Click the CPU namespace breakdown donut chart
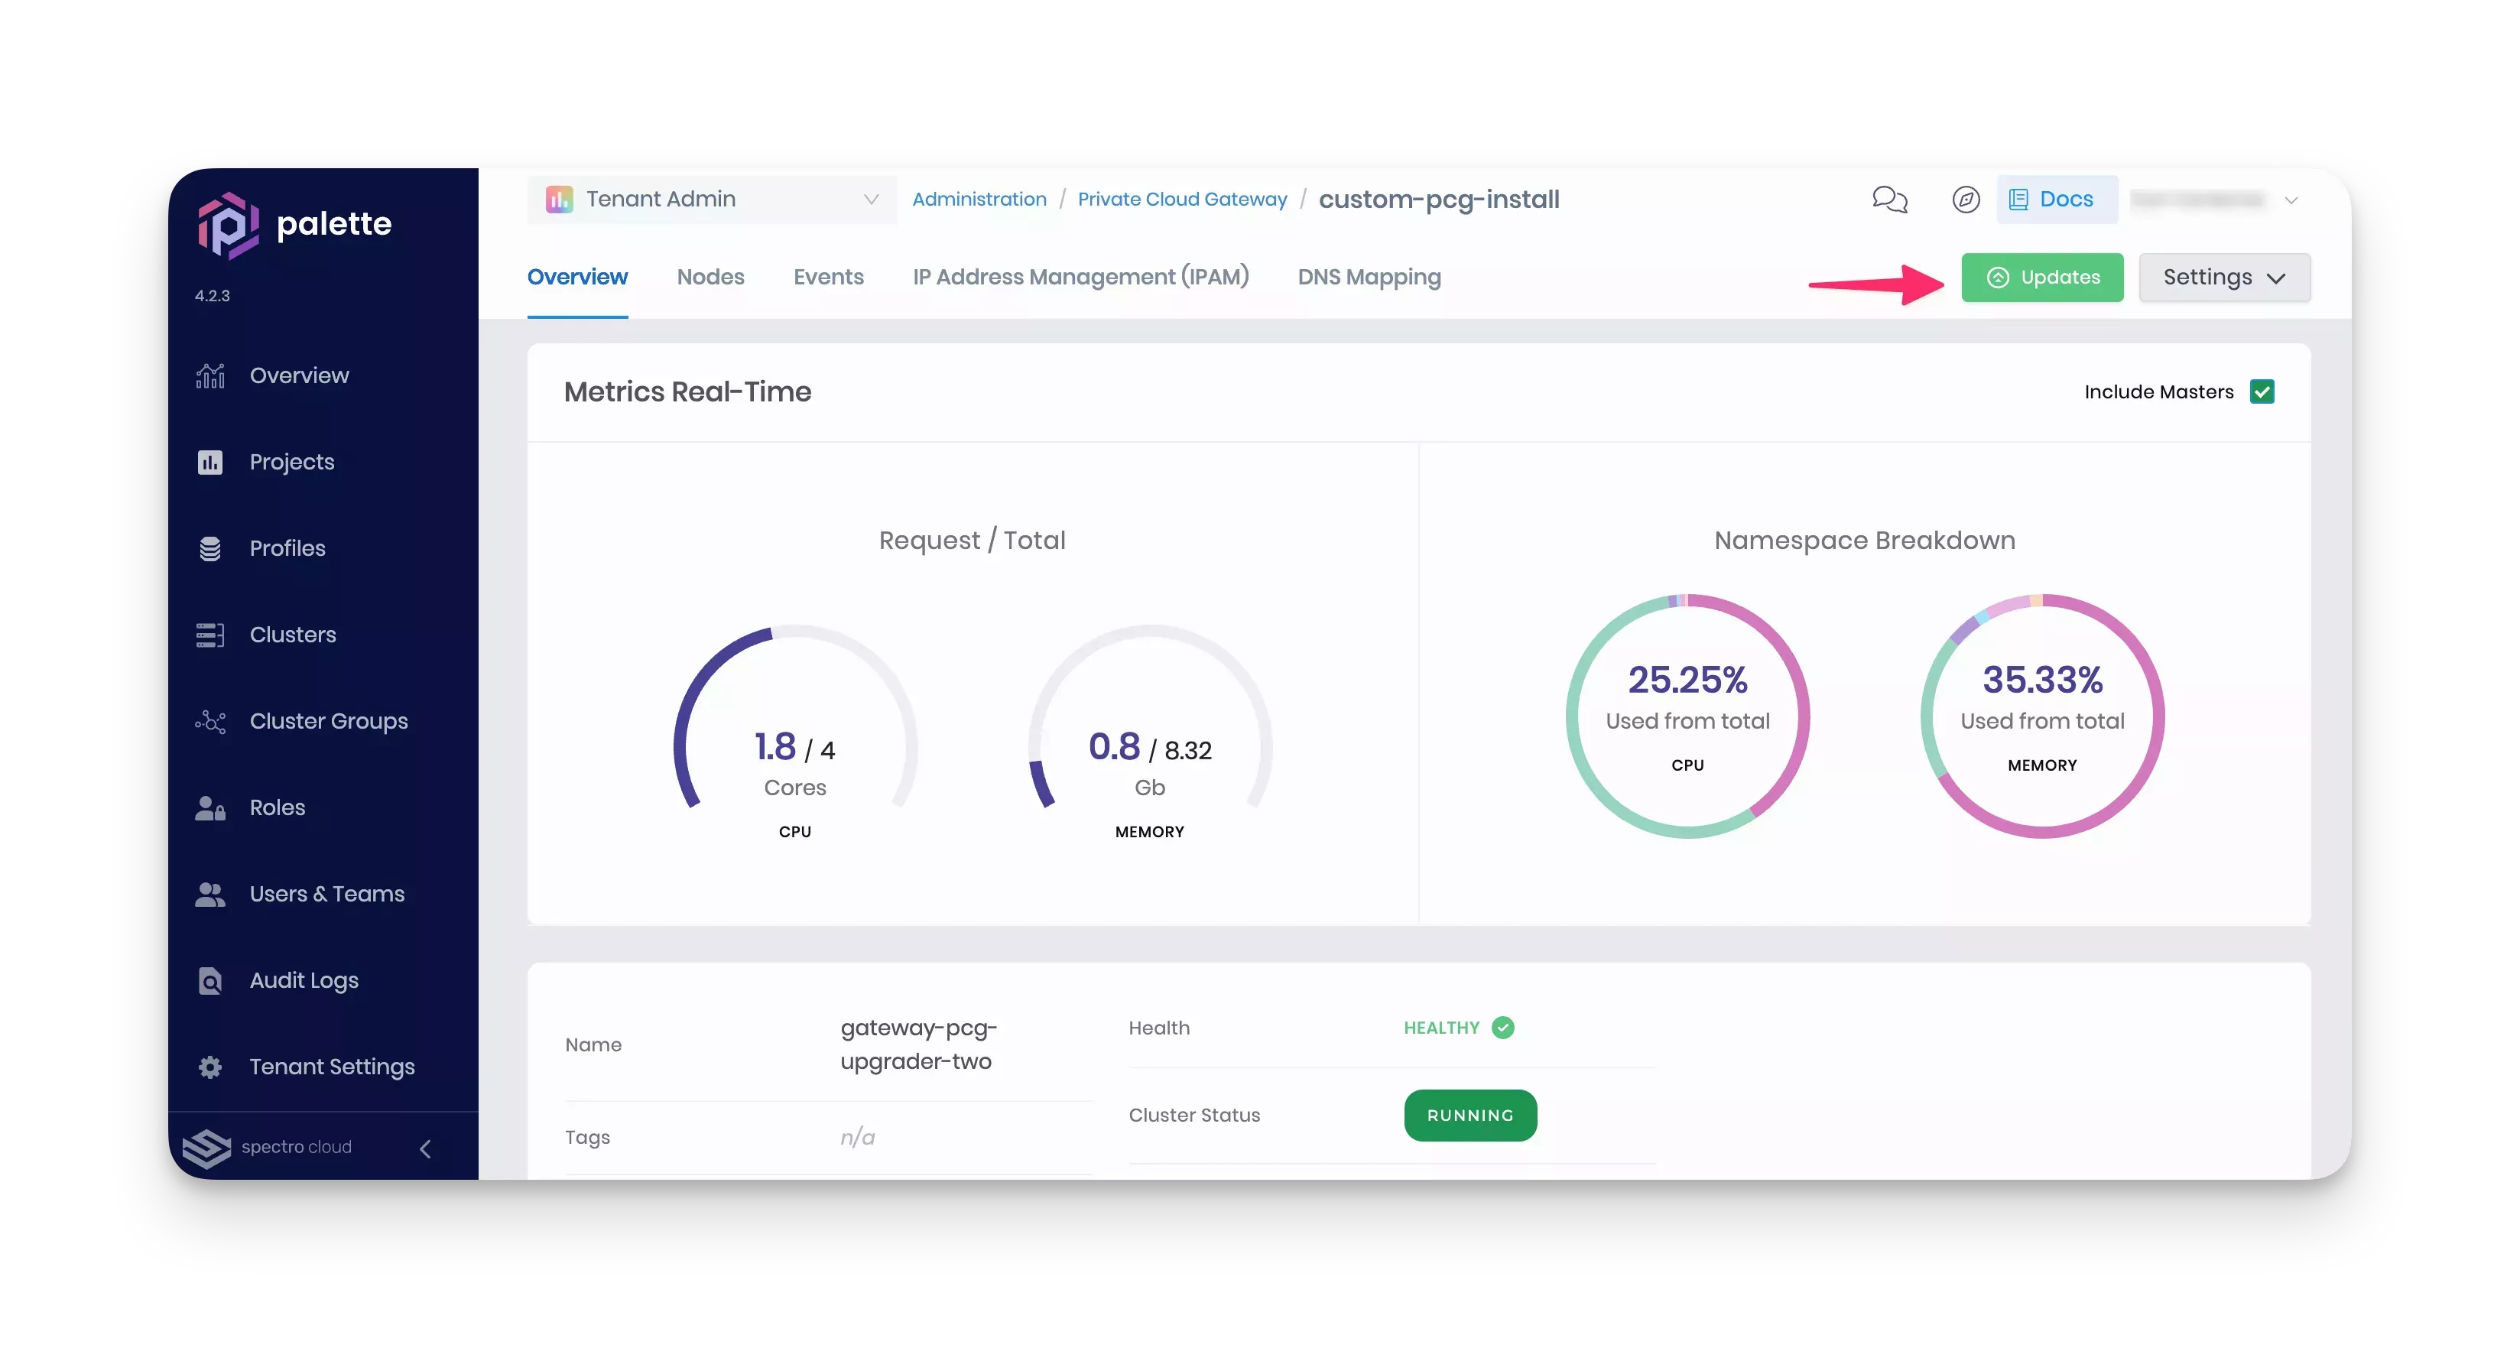The image size is (2520, 1348). (x=1687, y=717)
